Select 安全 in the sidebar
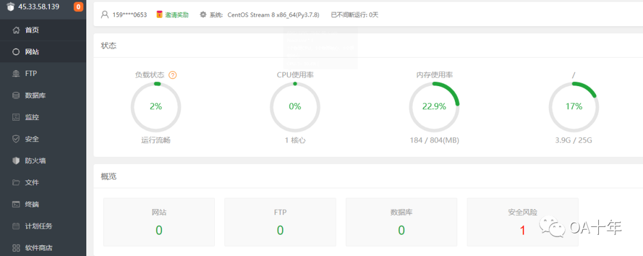This screenshot has width=643, height=256. pos(43,139)
